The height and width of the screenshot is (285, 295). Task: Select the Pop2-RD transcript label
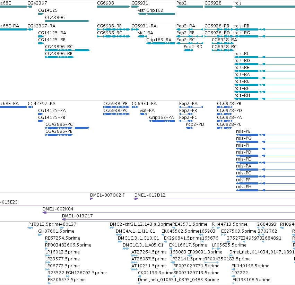pyautogui.click(x=193, y=47)
